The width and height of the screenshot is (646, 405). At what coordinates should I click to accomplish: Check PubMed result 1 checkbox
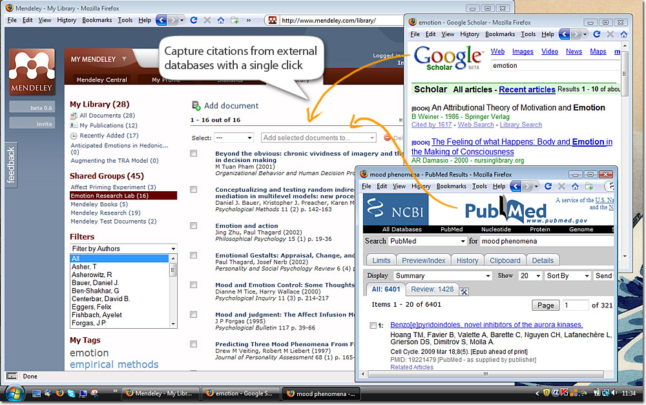point(373,326)
